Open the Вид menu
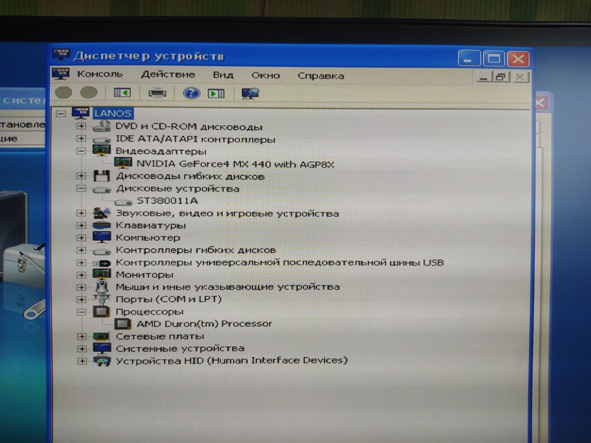 coord(223,75)
